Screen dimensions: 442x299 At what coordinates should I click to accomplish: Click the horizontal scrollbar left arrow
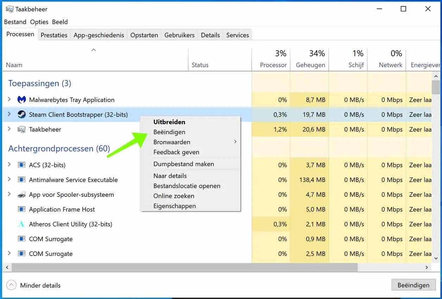pyautogui.click(x=7, y=267)
